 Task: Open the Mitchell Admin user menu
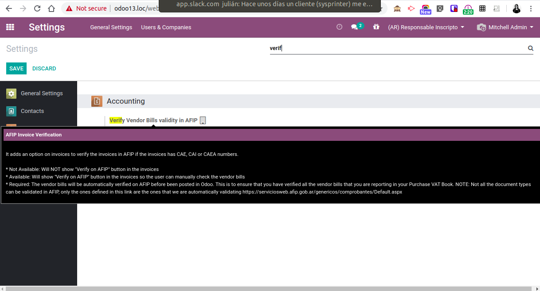[x=505, y=27]
